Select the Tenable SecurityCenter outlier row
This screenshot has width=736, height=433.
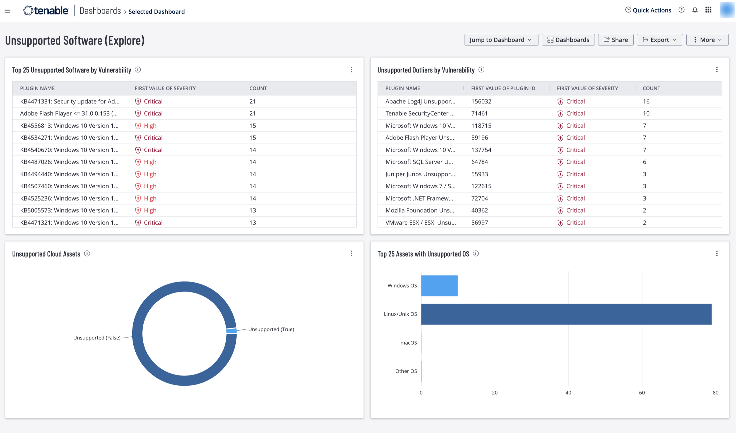pyautogui.click(x=549, y=113)
